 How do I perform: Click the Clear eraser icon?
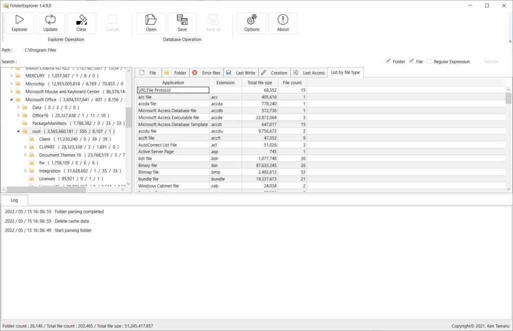point(81,20)
